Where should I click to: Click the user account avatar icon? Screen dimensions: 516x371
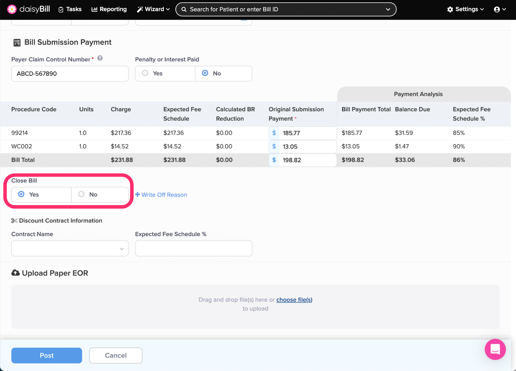(x=497, y=9)
